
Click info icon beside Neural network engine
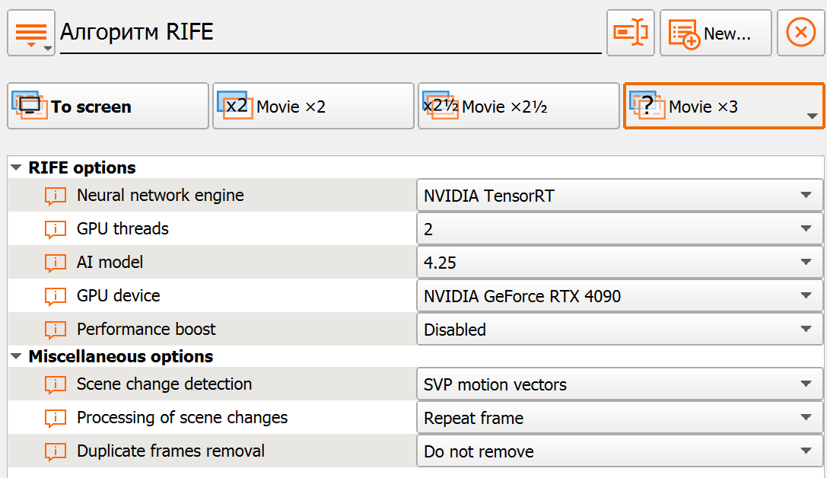tap(56, 196)
